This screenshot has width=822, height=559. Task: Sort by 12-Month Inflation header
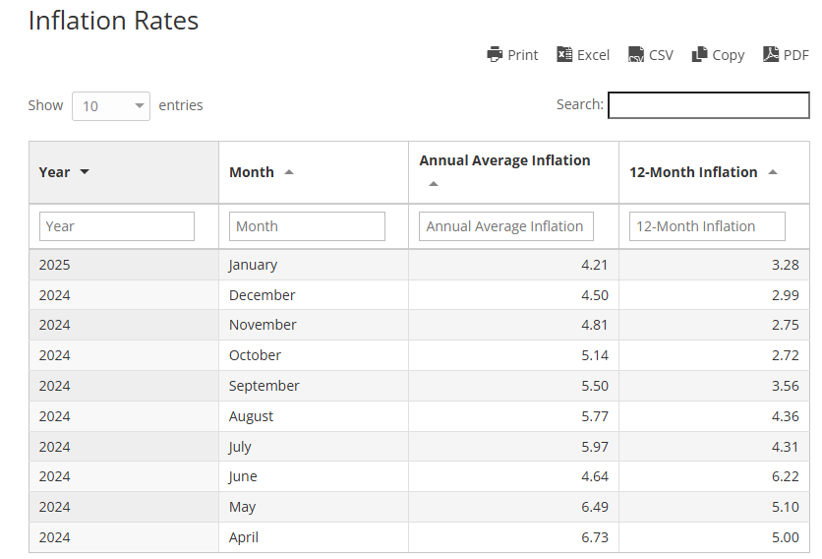coord(714,172)
